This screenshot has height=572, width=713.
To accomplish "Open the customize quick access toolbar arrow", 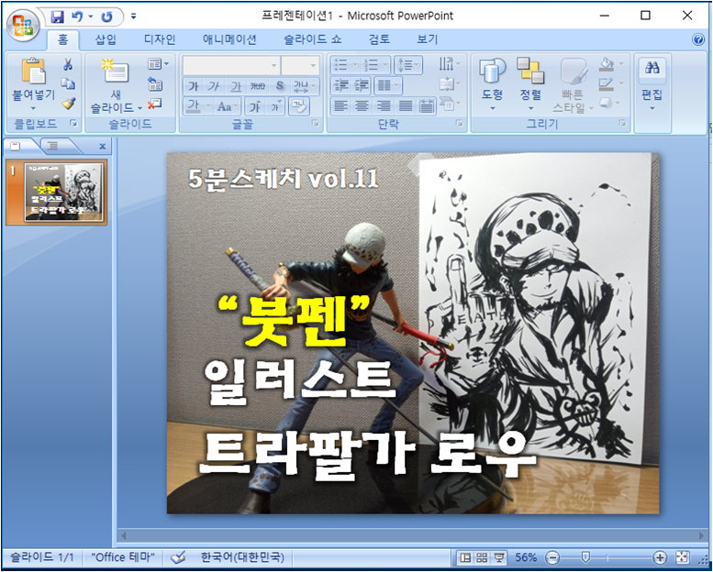I will [133, 16].
